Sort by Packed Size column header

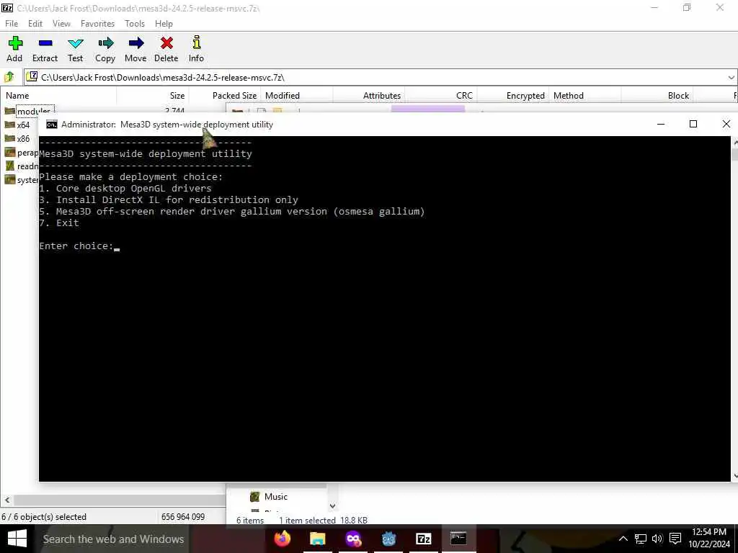point(225,96)
